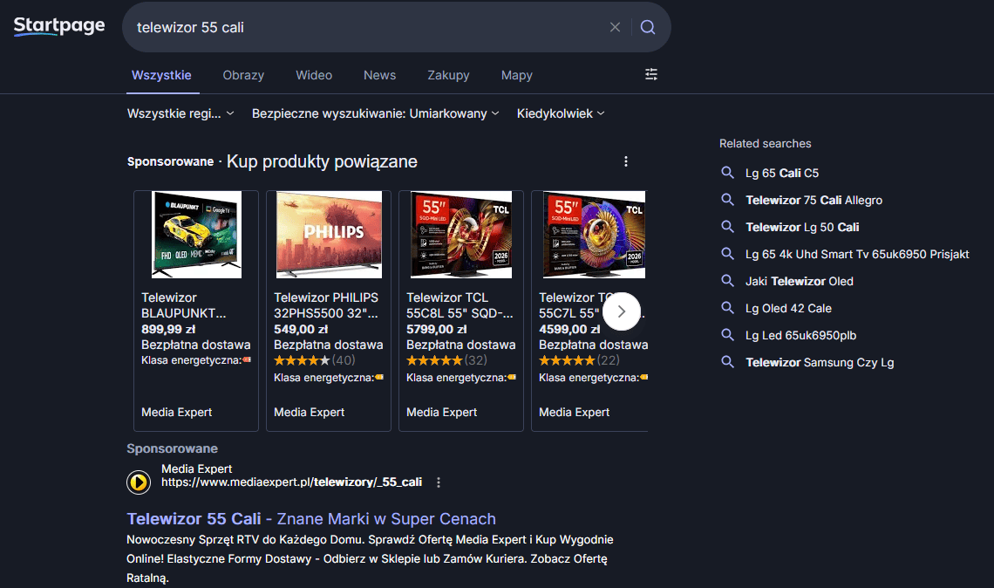Open related search Lg Led 65uk6950plb

coord(800,335)
